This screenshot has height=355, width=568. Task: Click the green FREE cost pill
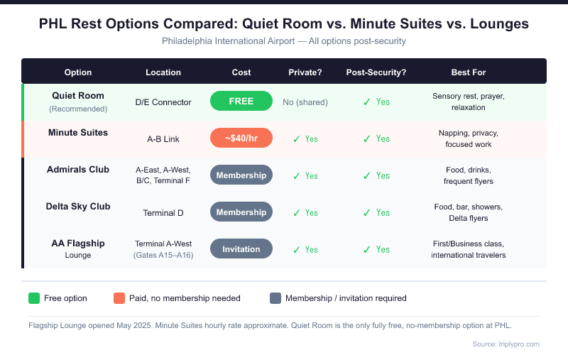(241, 101)
